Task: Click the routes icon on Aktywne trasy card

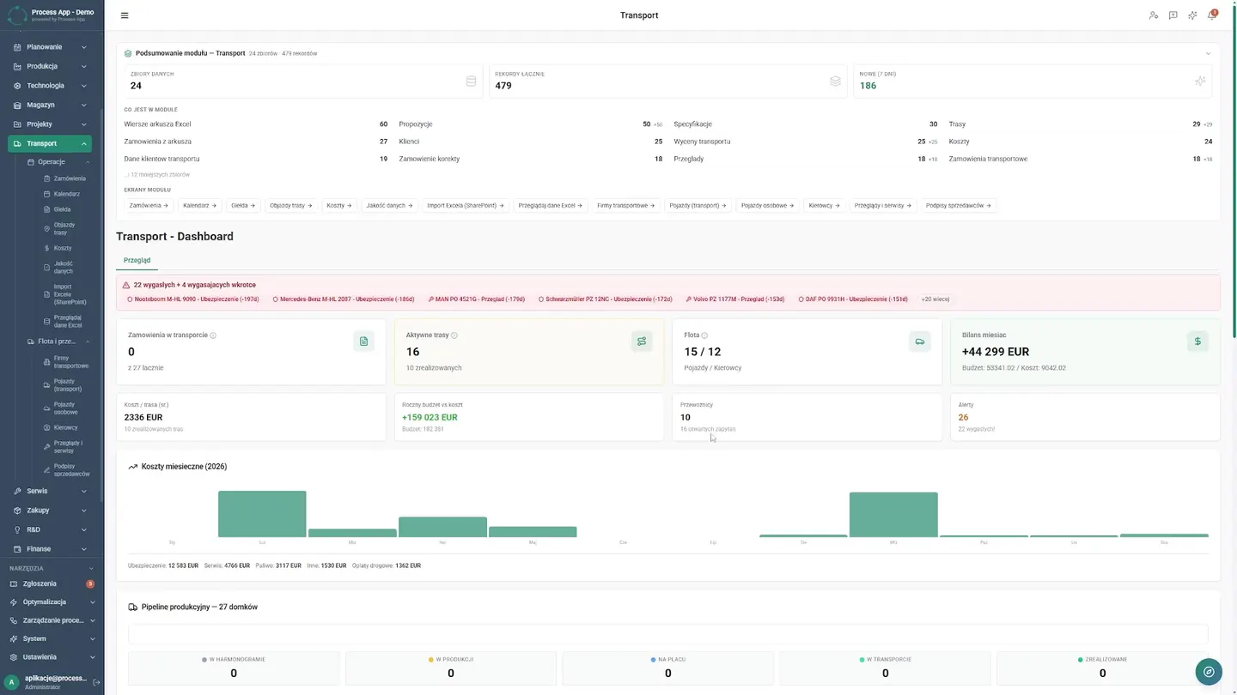Action: [642, 341]
